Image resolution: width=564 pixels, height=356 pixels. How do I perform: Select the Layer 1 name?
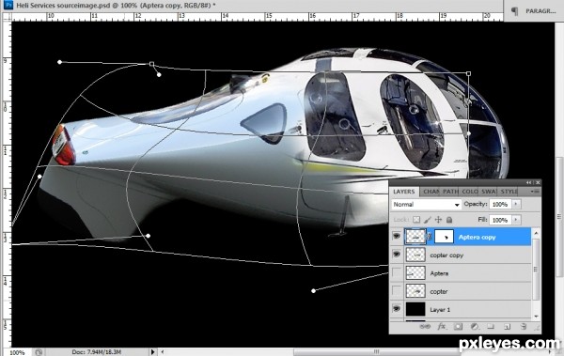[x=440, y=310]
